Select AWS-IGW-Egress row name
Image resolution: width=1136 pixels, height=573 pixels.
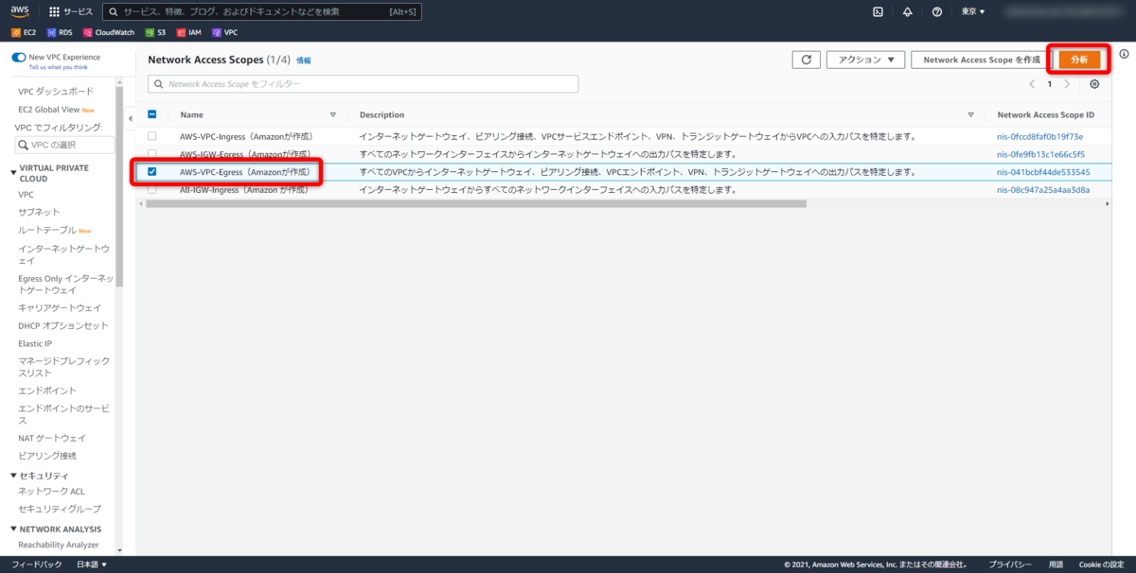[x=246, y=154]
